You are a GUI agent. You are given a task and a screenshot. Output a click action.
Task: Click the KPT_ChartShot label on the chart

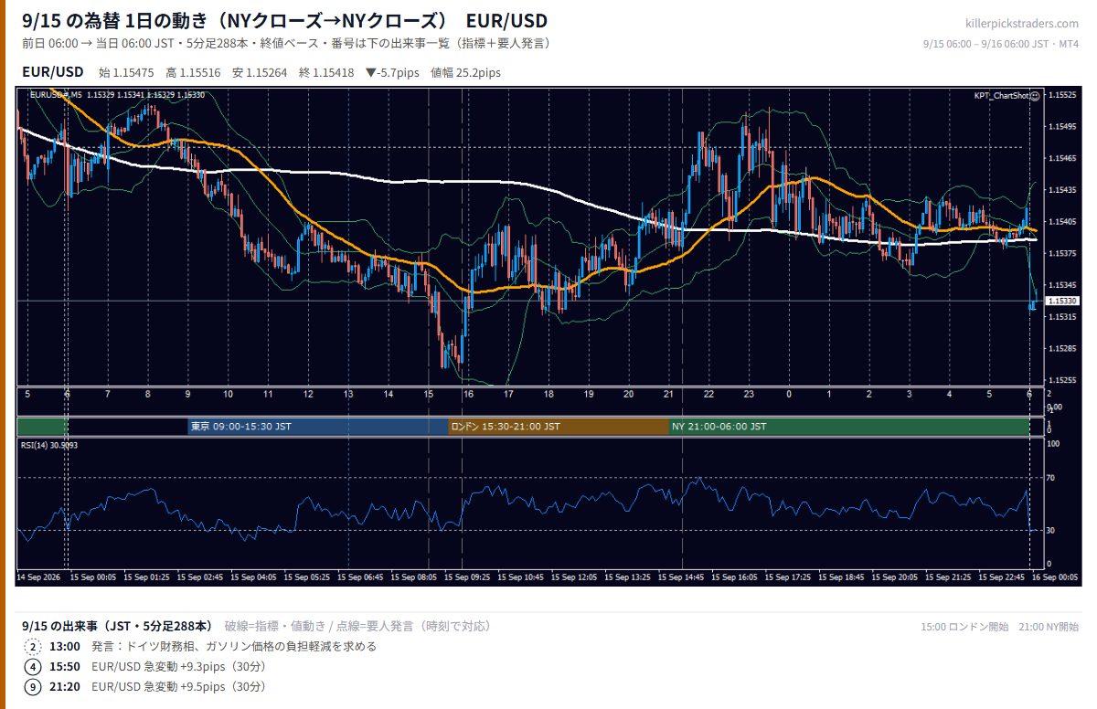1001,95
